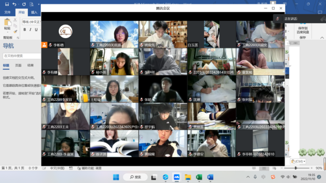
Task: Open the Paste Options (Ctrl) dropdown
Action: coord(299,161)
